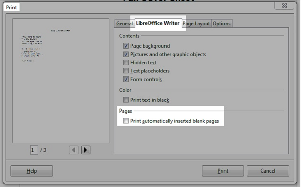301x187 pixels.
Task: Toggle Pictures and other graphic objects
Action: (126, 54)
